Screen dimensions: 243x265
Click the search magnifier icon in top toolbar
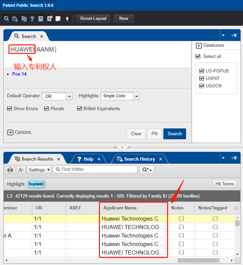click(6, 19)
